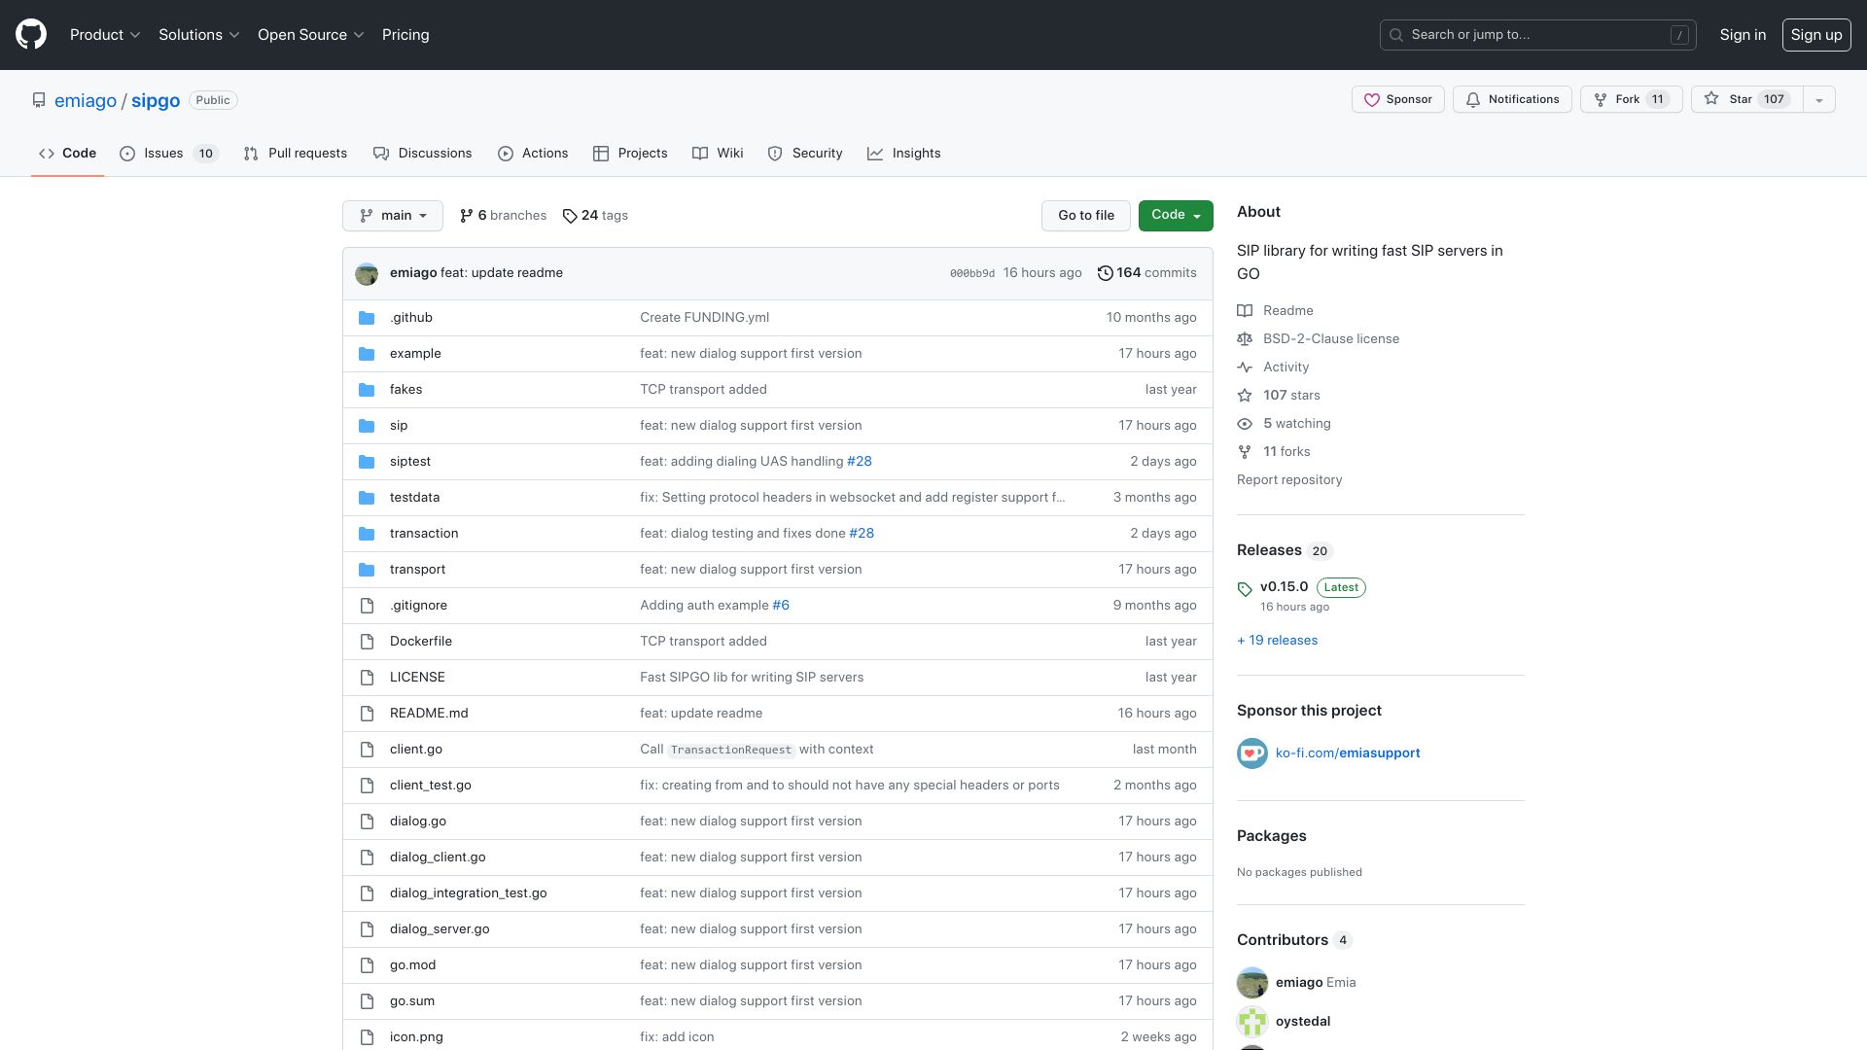Click the watching eye icon
The image size is (1867, 1050).
[x=1245, y=424]
